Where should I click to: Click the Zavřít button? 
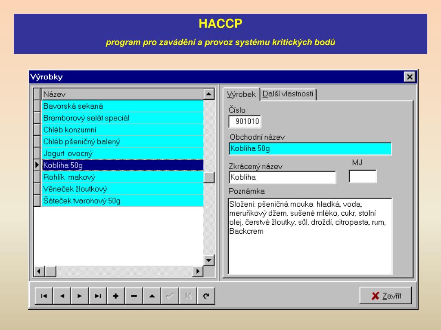click(x=385, y=296)
